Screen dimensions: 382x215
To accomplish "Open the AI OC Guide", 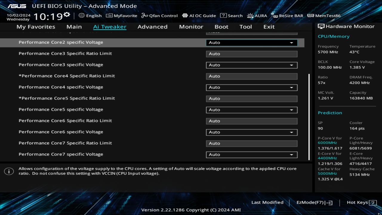I will pos(199,16).
